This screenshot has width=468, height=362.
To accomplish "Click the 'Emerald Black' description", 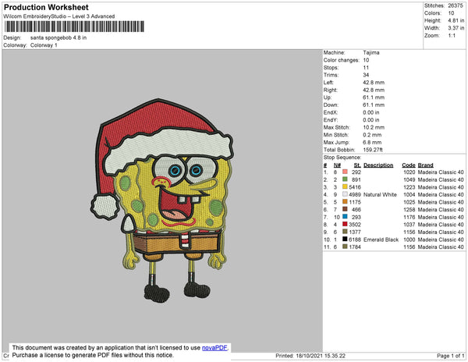I will pyautogui.click(x=381, y=240).
